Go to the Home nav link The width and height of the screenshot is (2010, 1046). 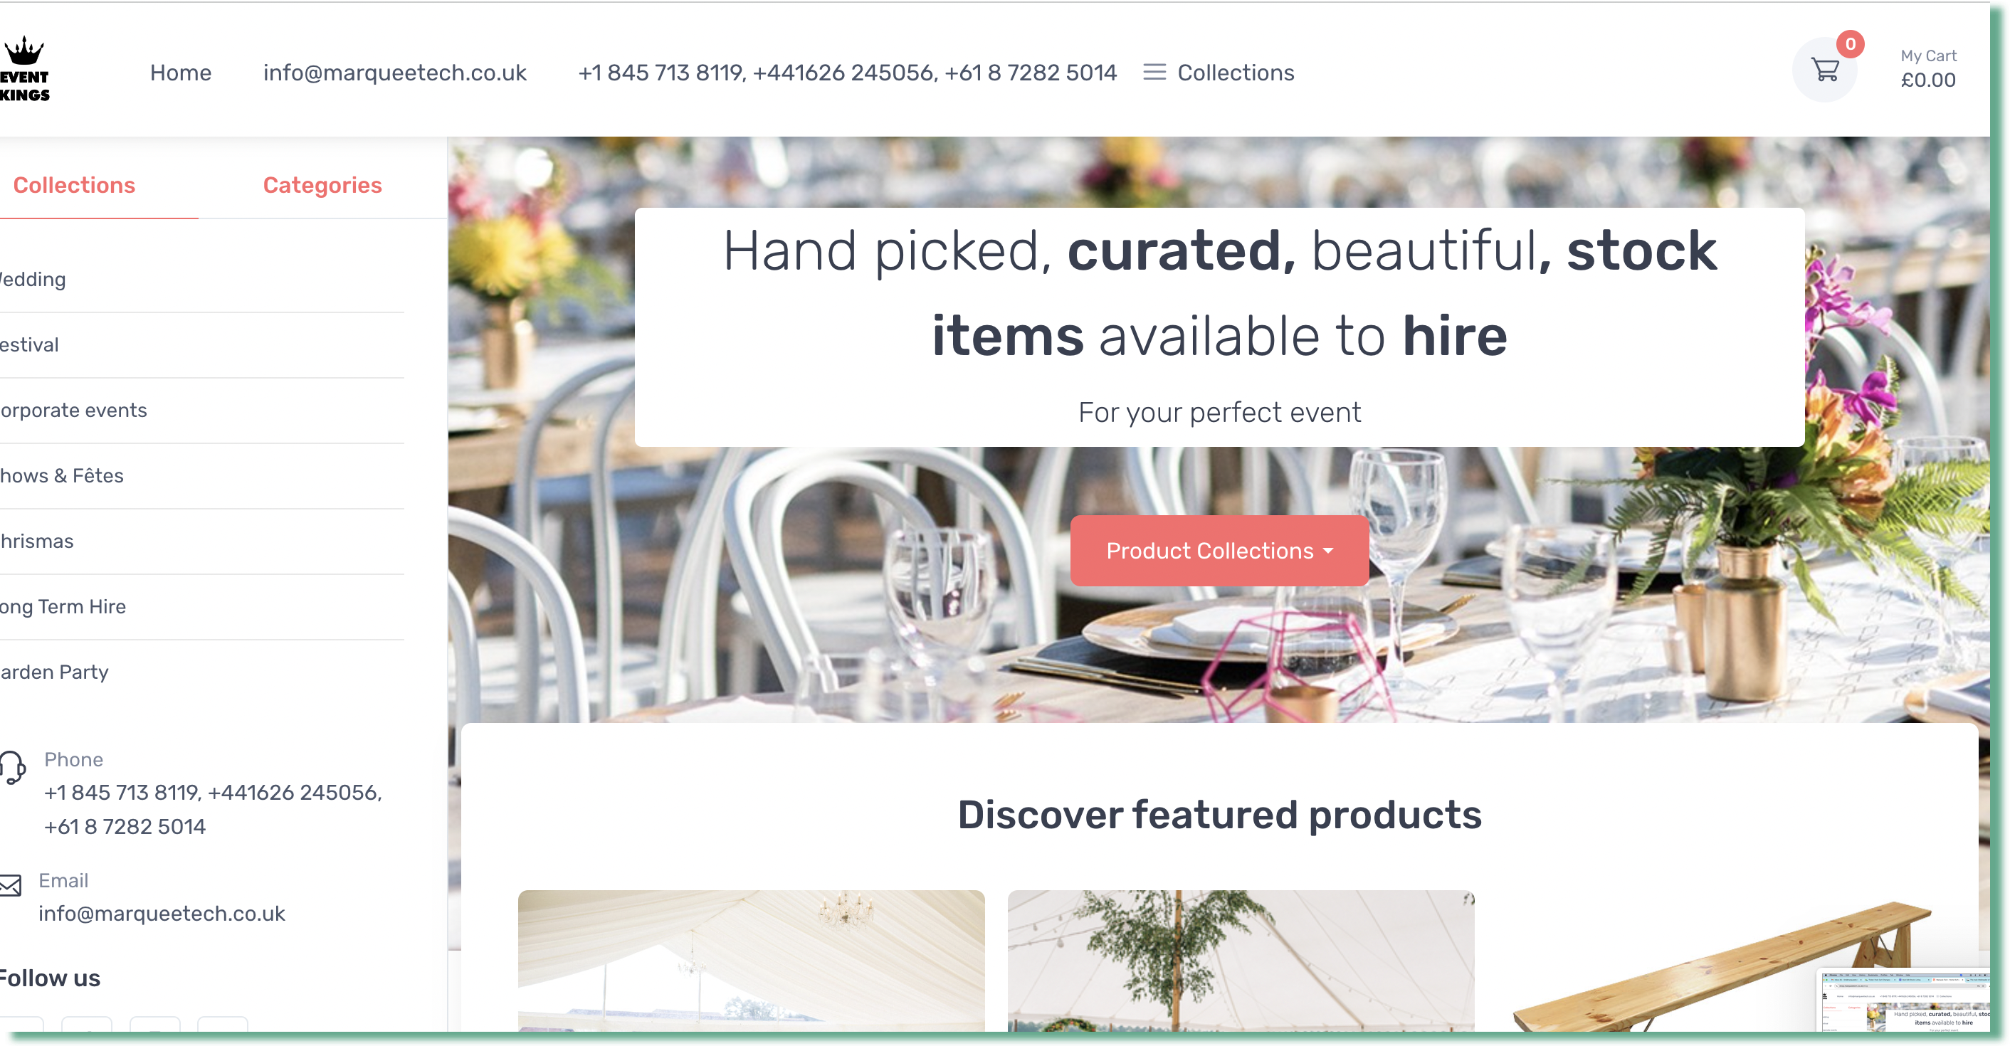[180, 73]
